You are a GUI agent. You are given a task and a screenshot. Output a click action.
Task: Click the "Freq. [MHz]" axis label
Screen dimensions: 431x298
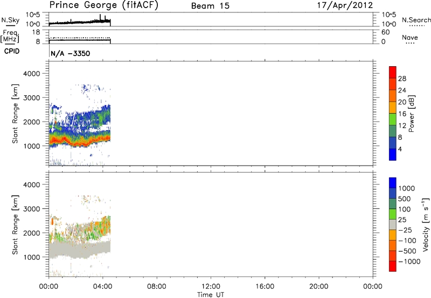(x=10, y=37)
